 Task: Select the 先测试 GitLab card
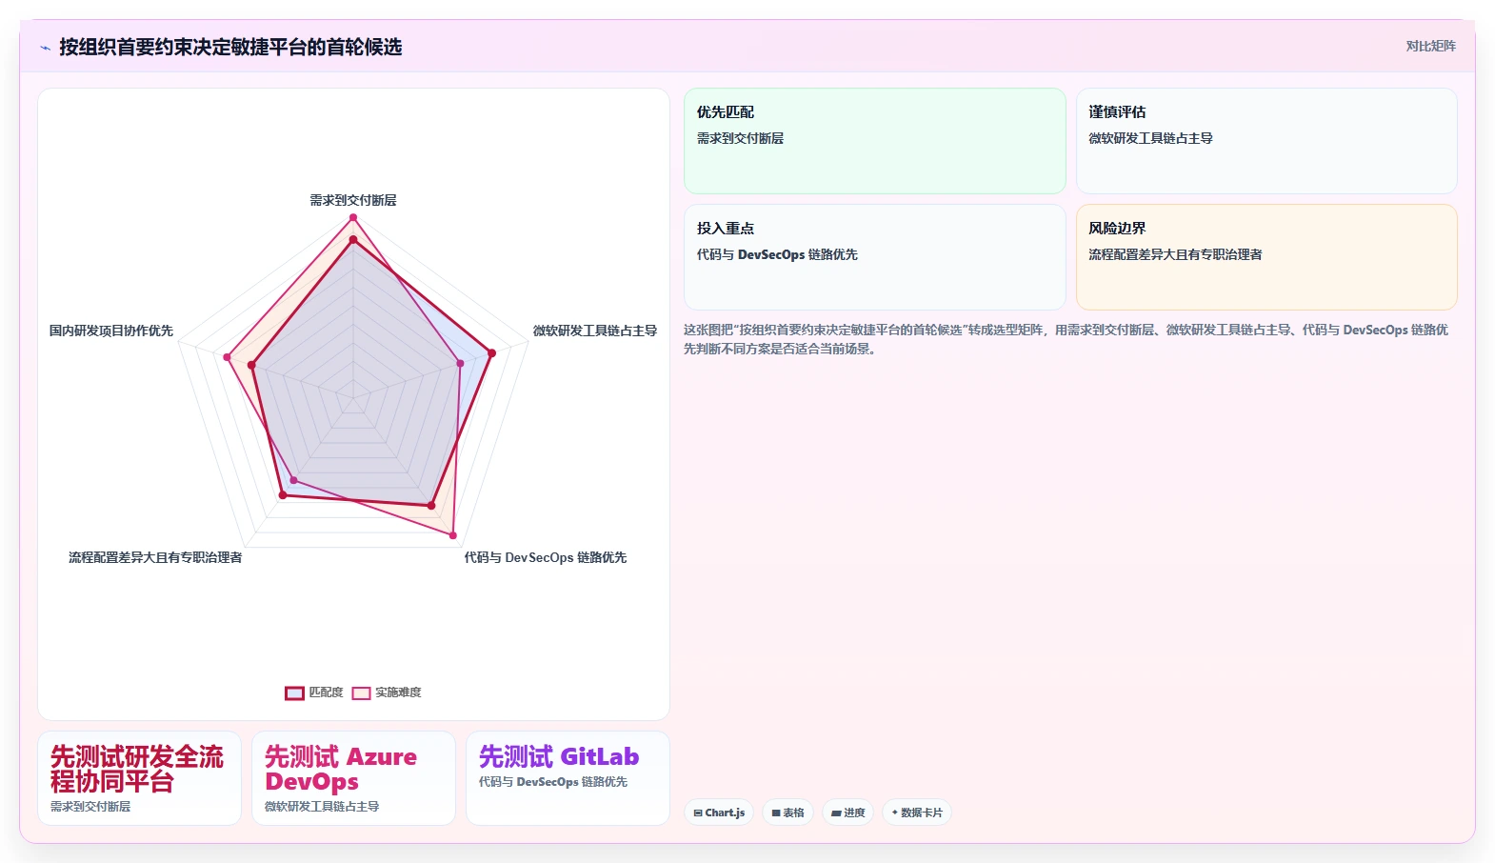click(x=568, y=778)
